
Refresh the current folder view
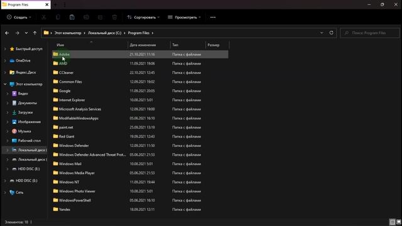(x=331, y=33)
